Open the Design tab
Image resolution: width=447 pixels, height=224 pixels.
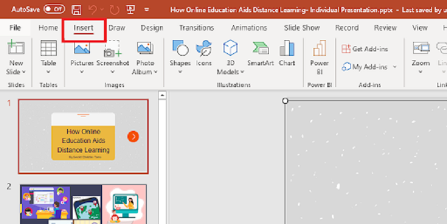(x=152, y=27)
